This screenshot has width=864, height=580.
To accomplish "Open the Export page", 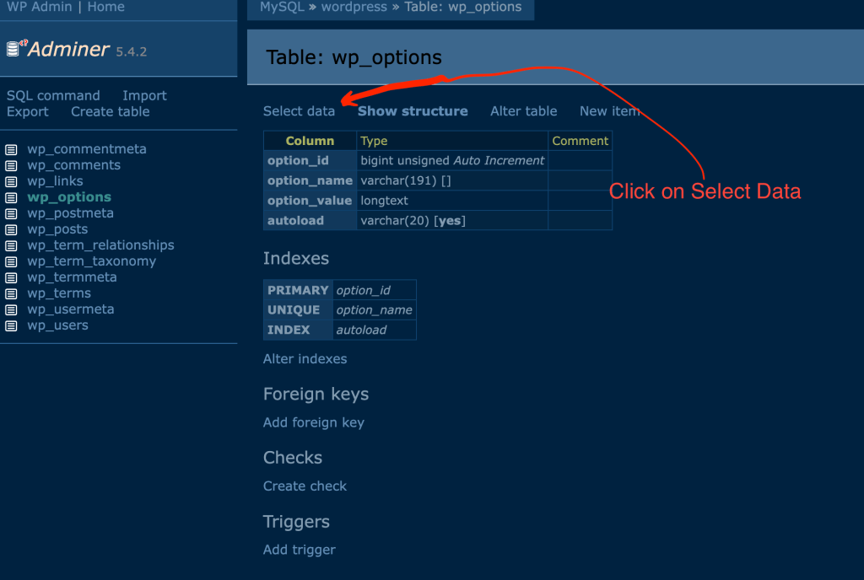I will tap(28, 111).
